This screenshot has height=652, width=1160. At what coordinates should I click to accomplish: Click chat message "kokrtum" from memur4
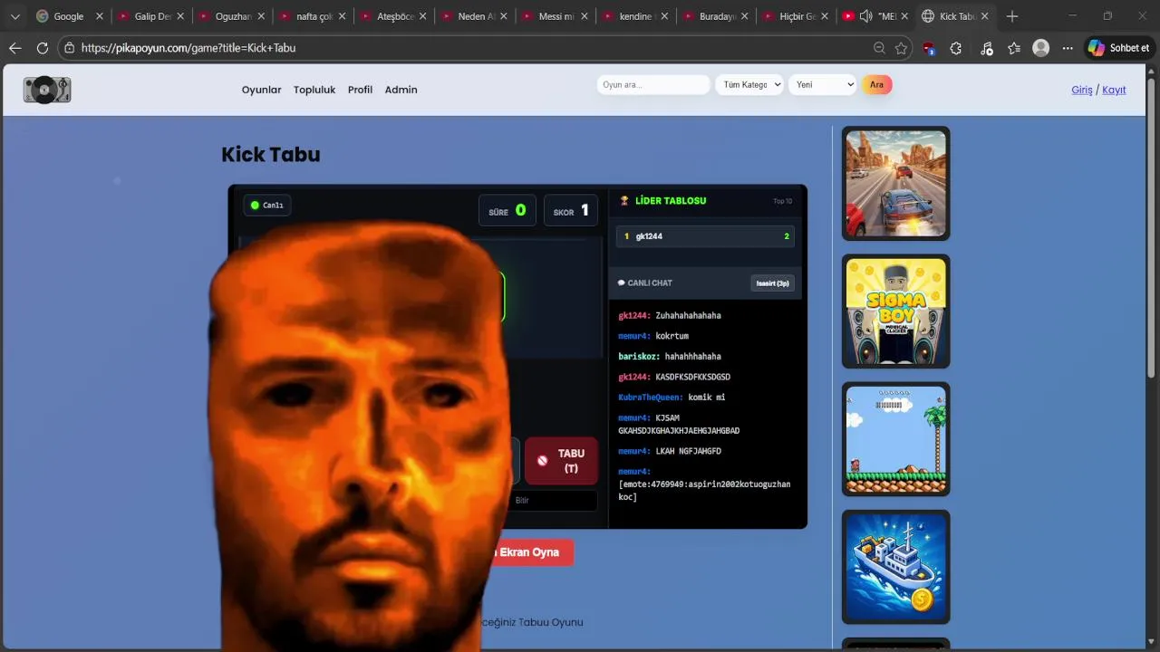pyautogui.click(x=672, y=336)
